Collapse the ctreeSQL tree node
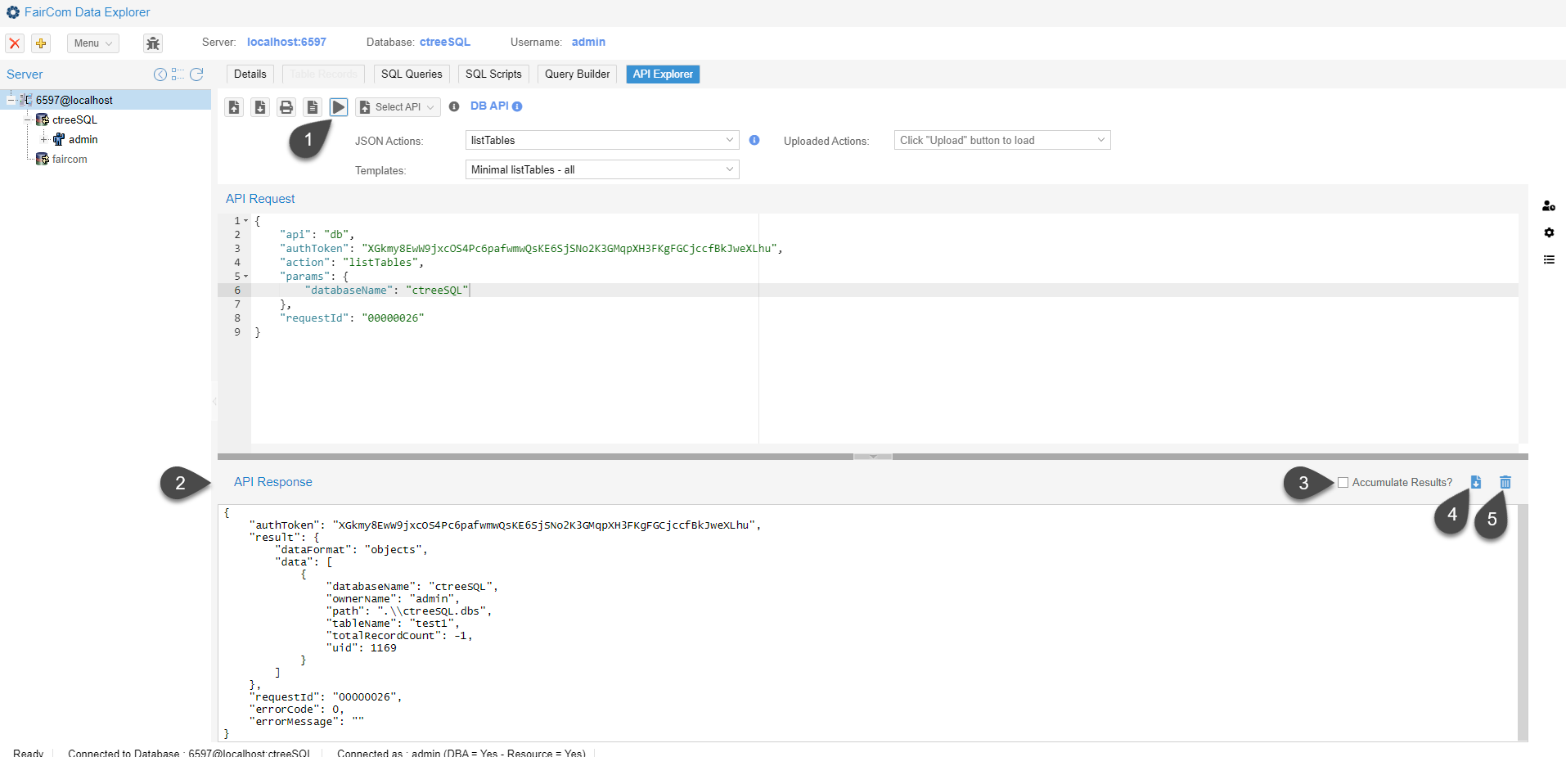1566x757 pixels. [27, 119]
